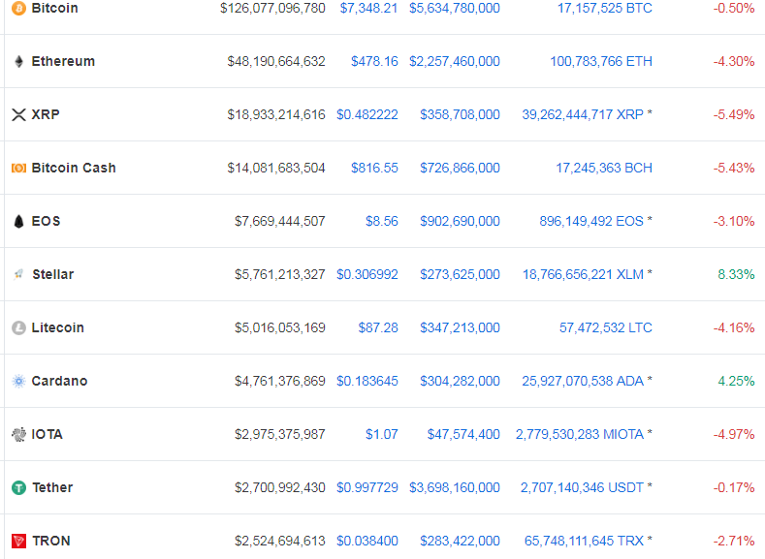Click TRON volume $283,422,000
The height and width of the screenshot is (559, 765).
(461, 541)
